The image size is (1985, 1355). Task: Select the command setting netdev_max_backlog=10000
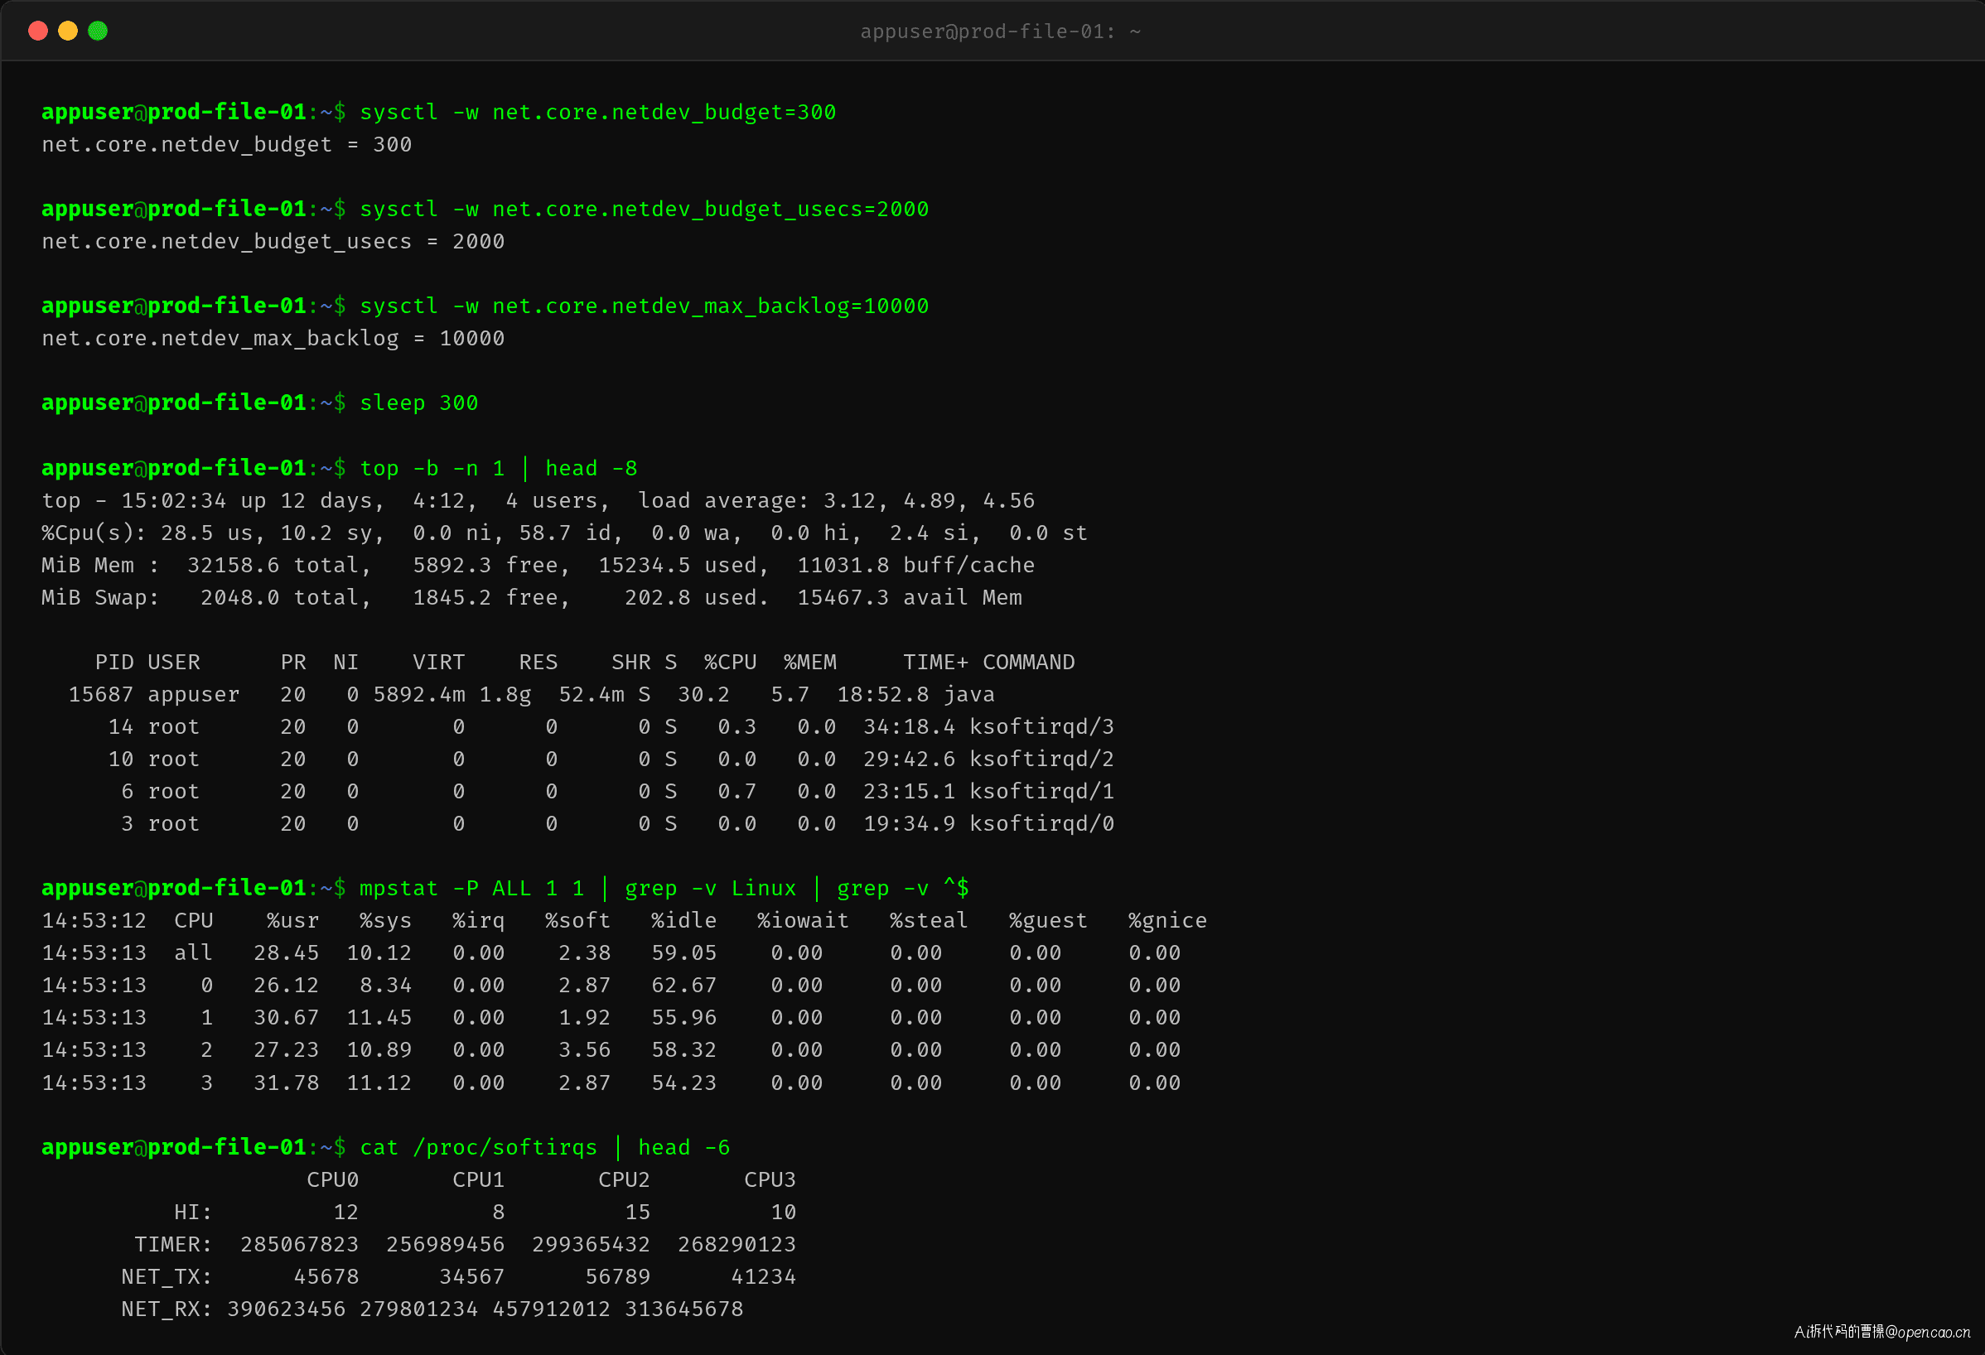pyautogui.click(x=644, y=306)
